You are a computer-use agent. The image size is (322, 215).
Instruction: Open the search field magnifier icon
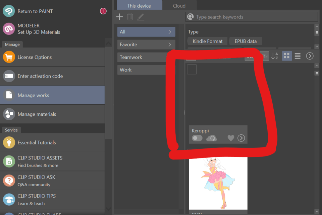[191, 17]
